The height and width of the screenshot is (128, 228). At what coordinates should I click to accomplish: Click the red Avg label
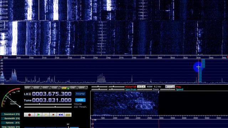[x=178, y=87]
